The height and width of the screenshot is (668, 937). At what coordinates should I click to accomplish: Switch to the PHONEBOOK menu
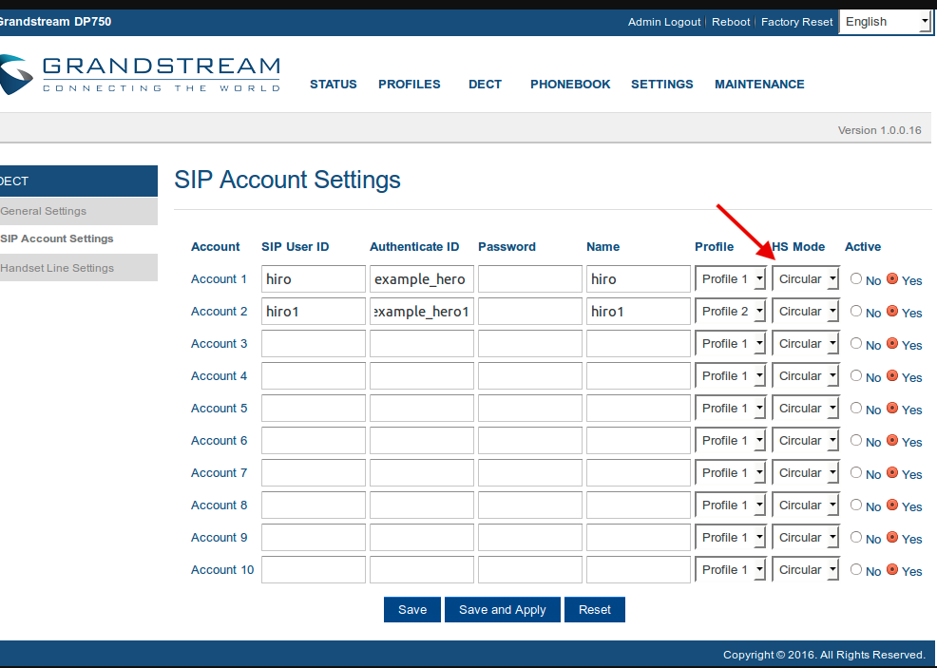coord(570,85)
